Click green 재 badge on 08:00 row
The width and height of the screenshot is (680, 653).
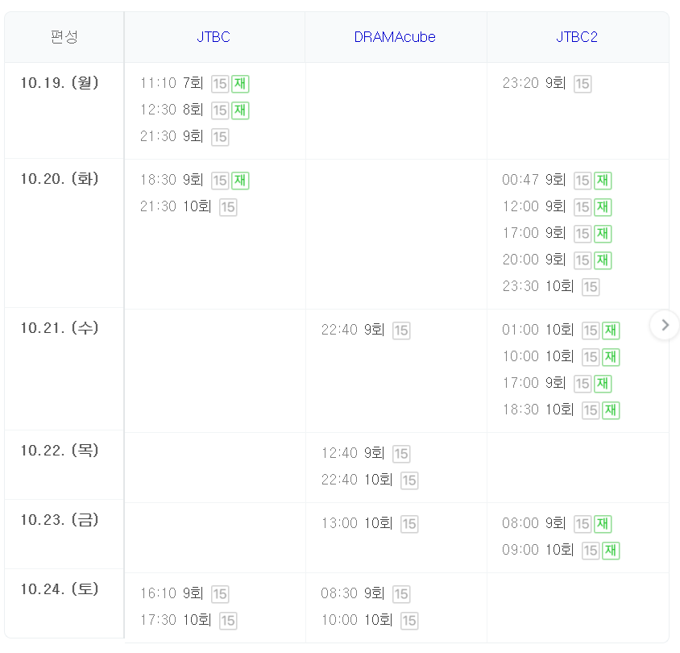pos(603,524)
